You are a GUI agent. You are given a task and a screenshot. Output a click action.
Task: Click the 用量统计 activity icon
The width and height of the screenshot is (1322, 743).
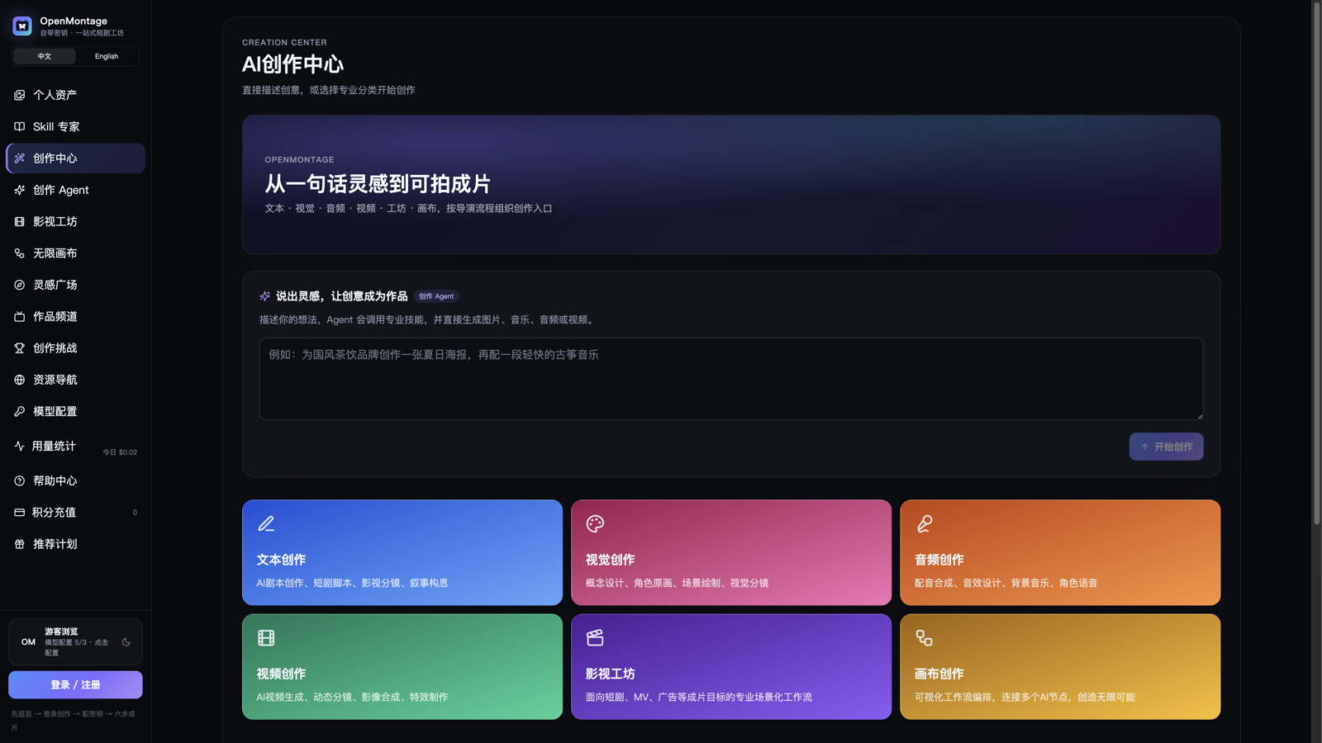pyautogui.click(x=19, y=446)
